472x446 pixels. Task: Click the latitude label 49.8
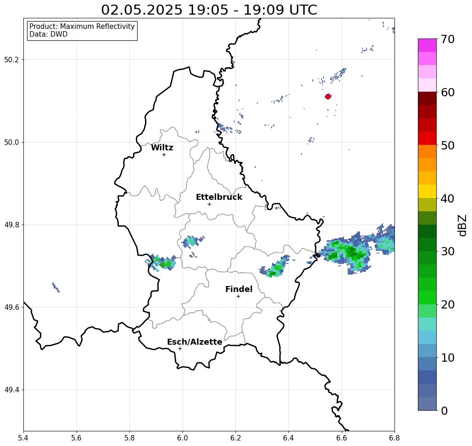[x=11, y=225]
